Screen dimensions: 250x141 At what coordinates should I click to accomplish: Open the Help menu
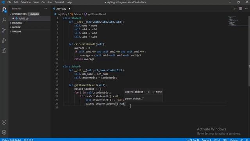(69, 2)
